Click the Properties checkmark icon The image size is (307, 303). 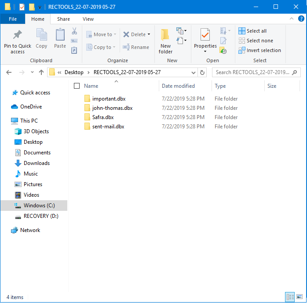tap(205, 34)
